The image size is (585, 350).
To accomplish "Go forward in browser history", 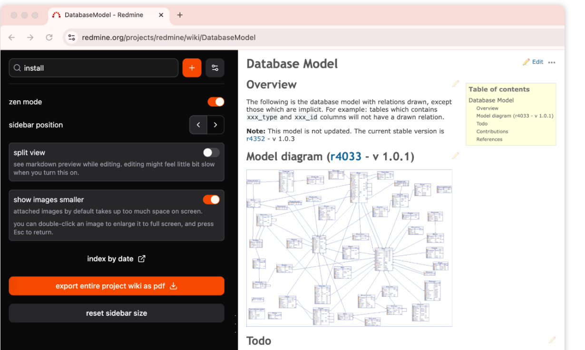I will (30, 38).
